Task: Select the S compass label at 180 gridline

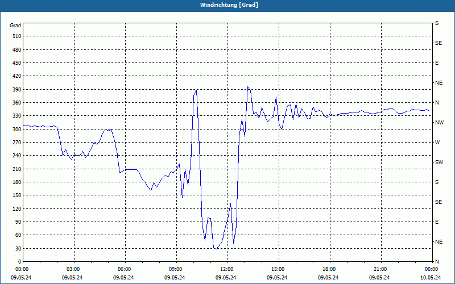Action: [x=437, y=182]
